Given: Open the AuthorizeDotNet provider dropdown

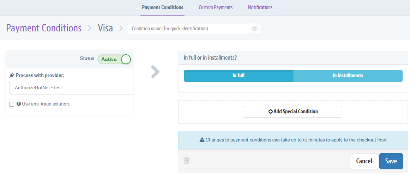Looking at the screenshot, I should coord(71,87).
